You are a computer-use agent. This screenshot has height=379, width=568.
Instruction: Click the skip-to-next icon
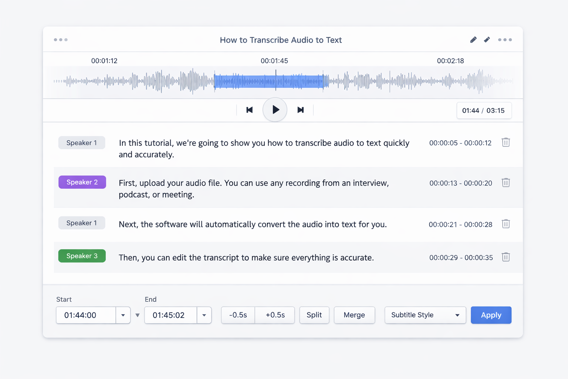click(301, 110)
